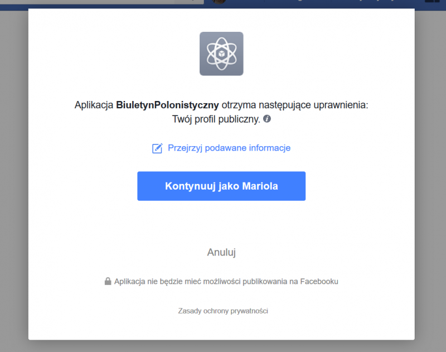This screenshot has width=446, height=352.
Task: Select the Twój profil publiczny permission text
Action: [216, 119]
